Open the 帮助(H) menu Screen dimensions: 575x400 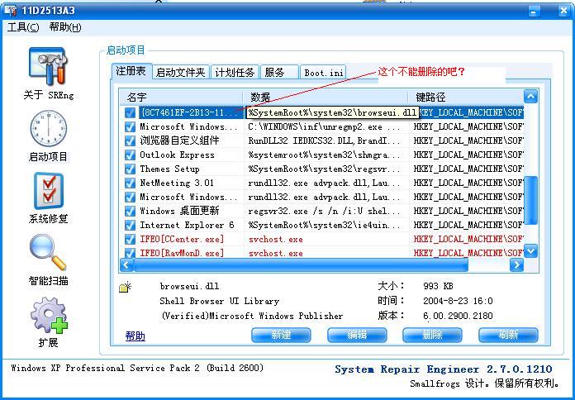(65, 27)
